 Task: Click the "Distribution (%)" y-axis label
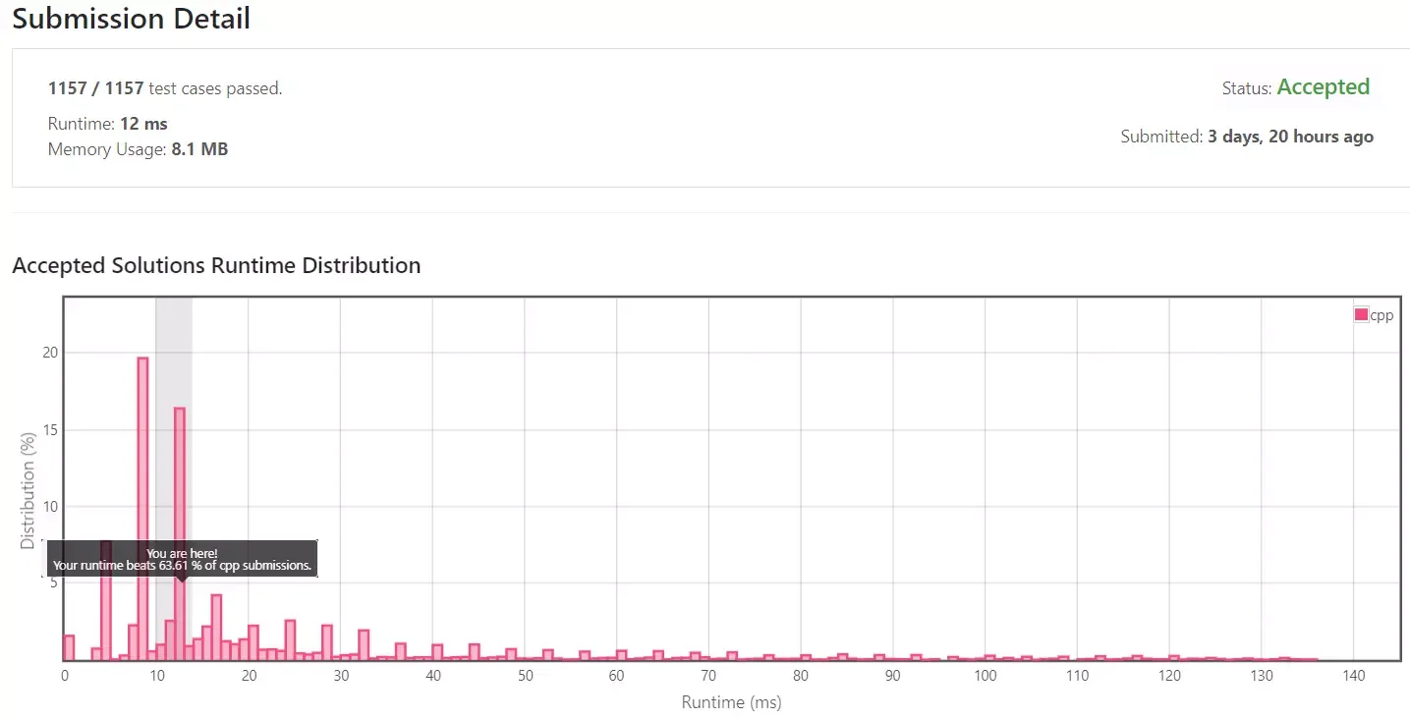point(28,492)
